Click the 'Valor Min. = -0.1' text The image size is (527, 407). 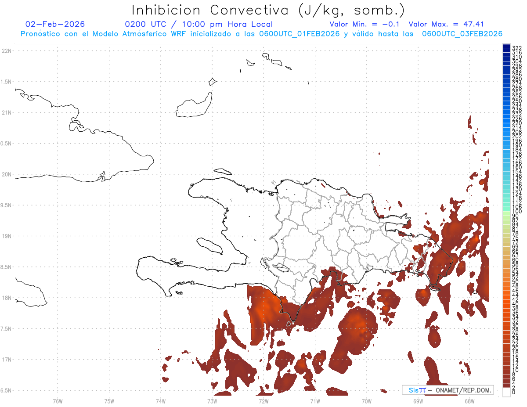[x=365, y=24]
